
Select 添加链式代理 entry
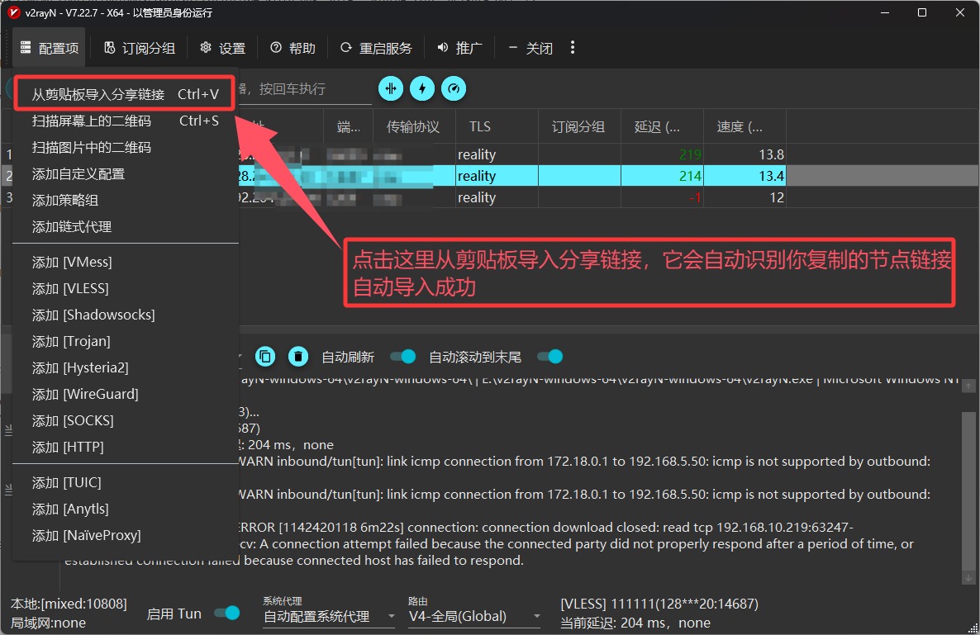125,226
